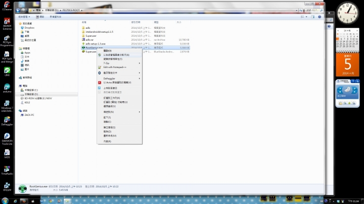Select the PDF Split and Merge desktop icon
This screenshot has height=204, width=364.
(x=7, y=57)
